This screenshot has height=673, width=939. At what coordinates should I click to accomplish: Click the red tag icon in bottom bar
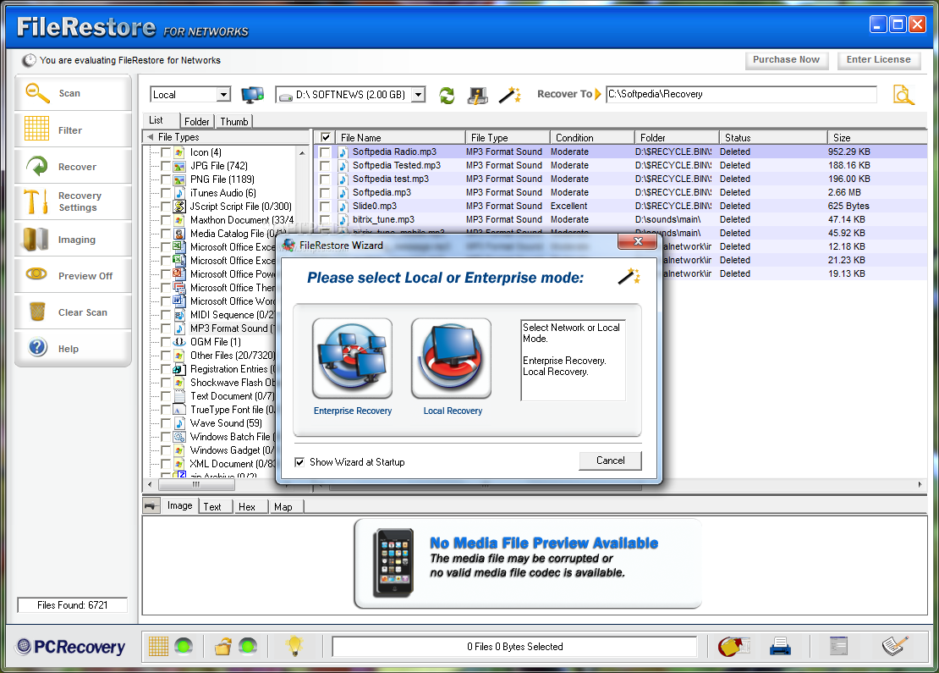pyautogui.click(x=734, y=646)
